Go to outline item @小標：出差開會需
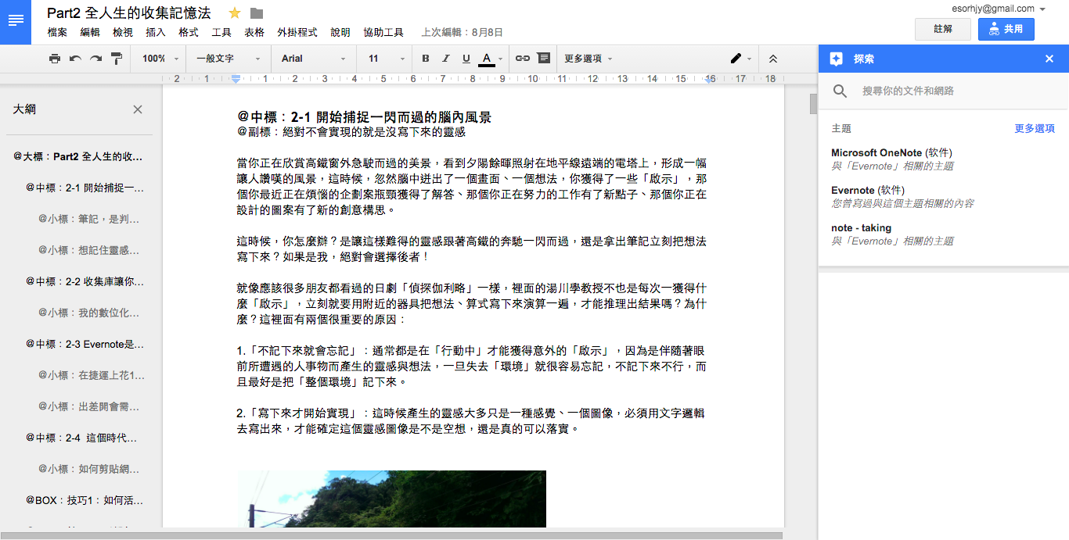 [x=89, y=406]
